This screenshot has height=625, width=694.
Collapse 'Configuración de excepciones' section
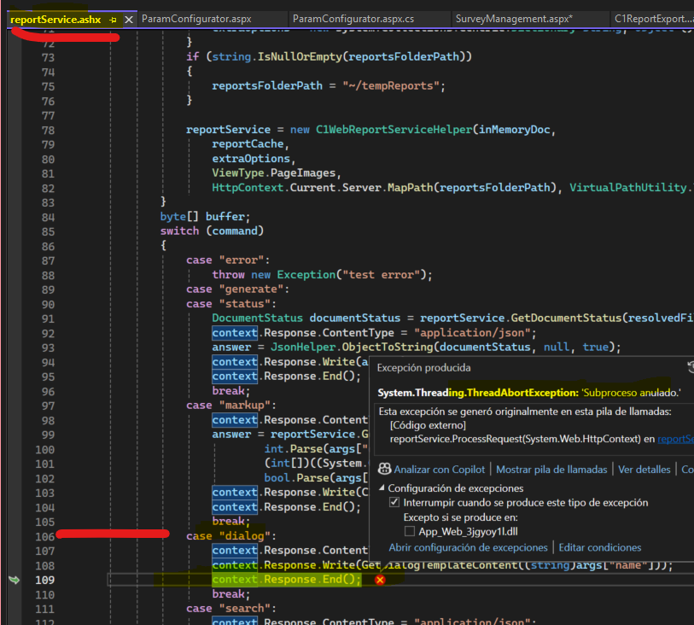tap(382, 488)
